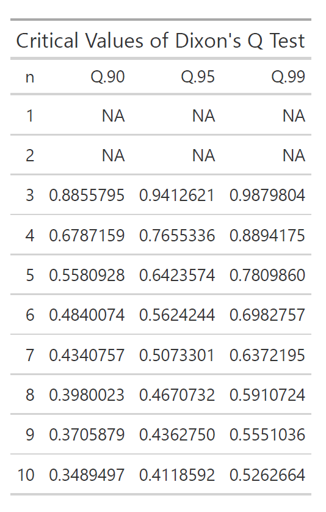Click the cell with value 0.9879804
Viewport: 326px width, 512px height.
pyautogui.click(x=267, y=196)
